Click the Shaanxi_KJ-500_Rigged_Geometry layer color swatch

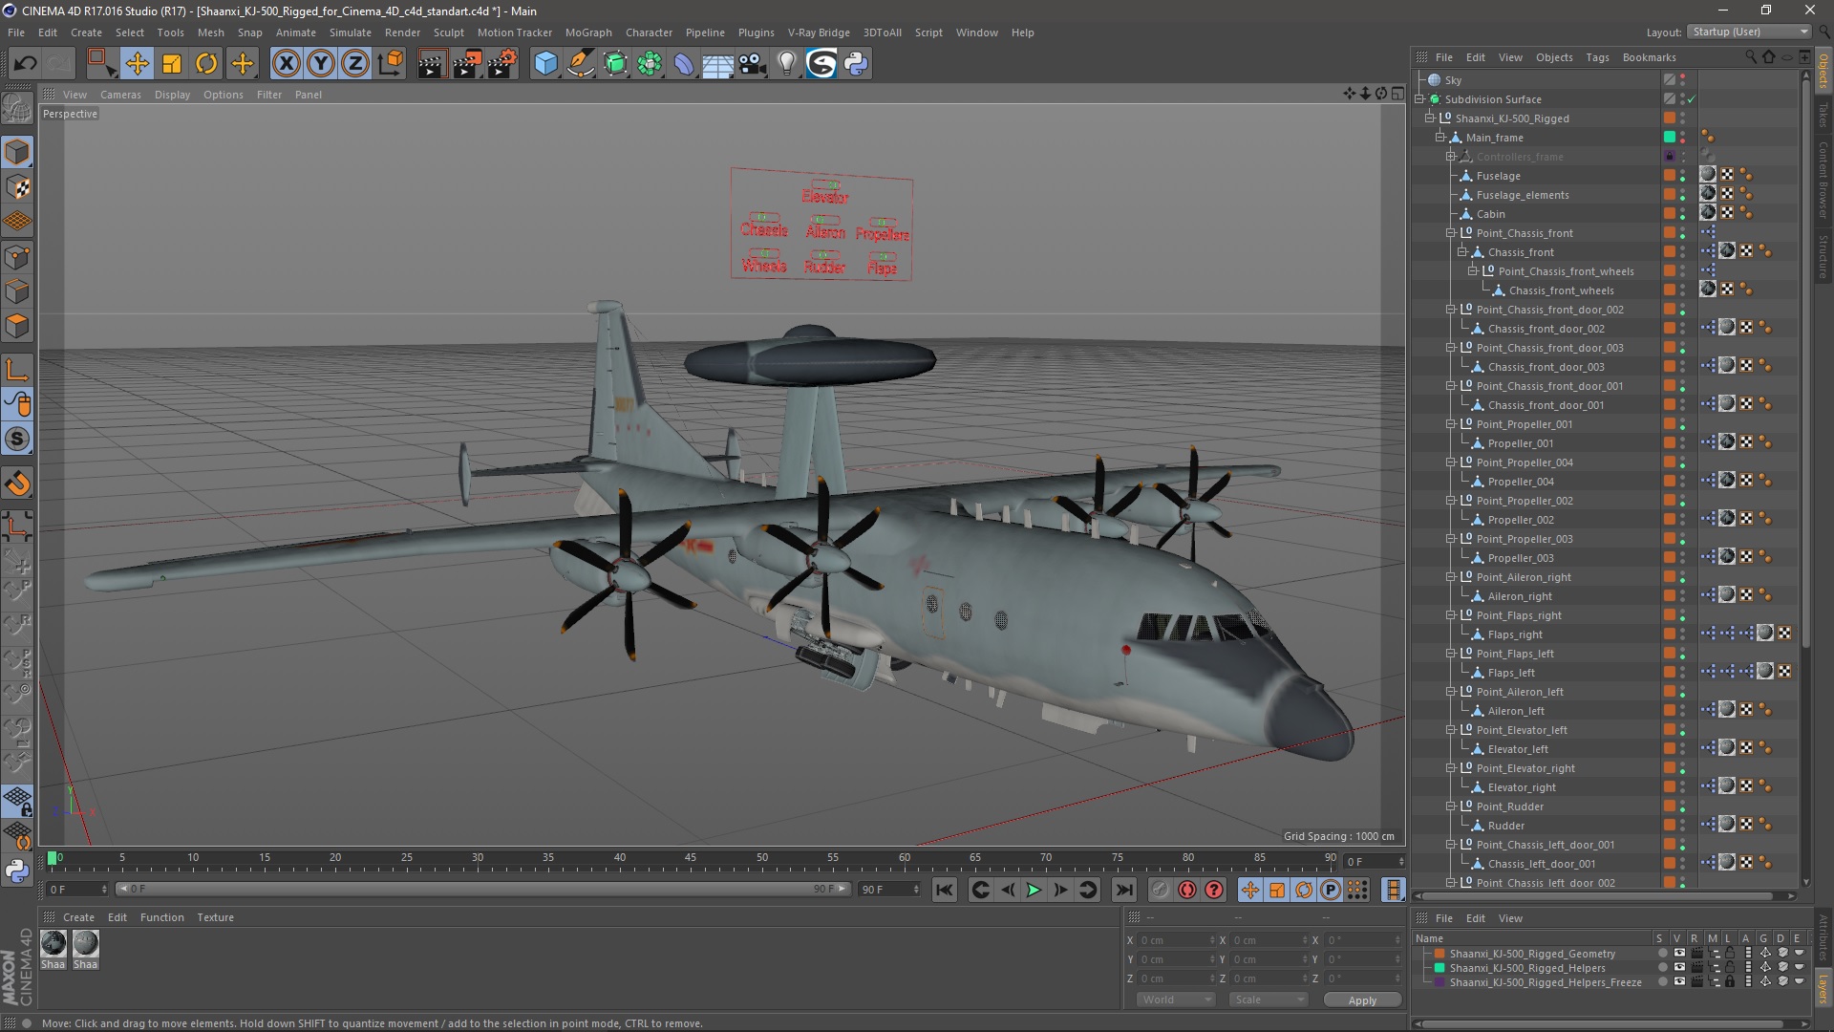(x=1439, y=954)
